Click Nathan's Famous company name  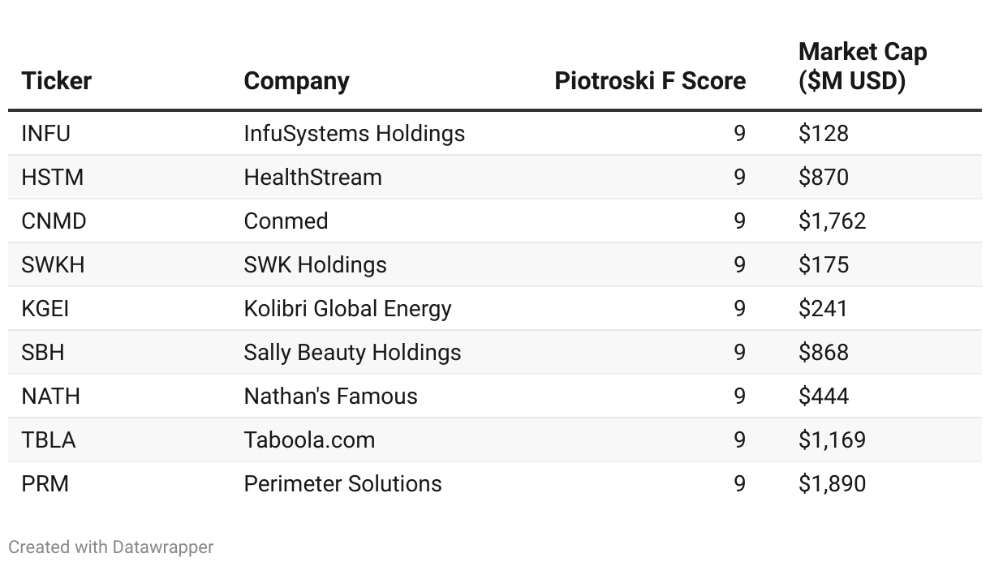(330, 396)
